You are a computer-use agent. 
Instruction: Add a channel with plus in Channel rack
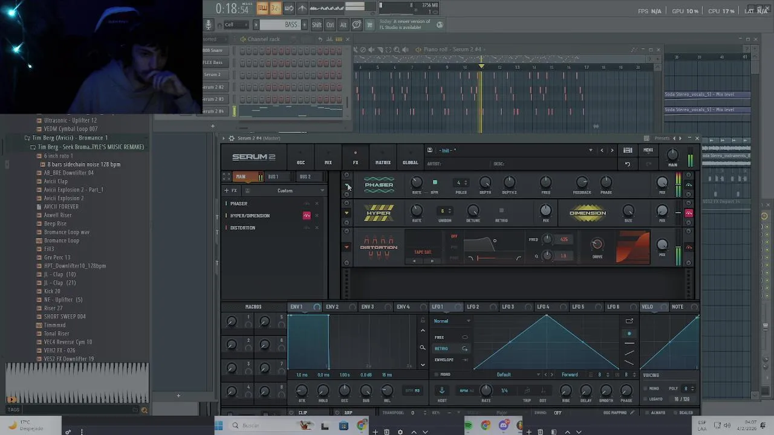click(x=212, y=126)
